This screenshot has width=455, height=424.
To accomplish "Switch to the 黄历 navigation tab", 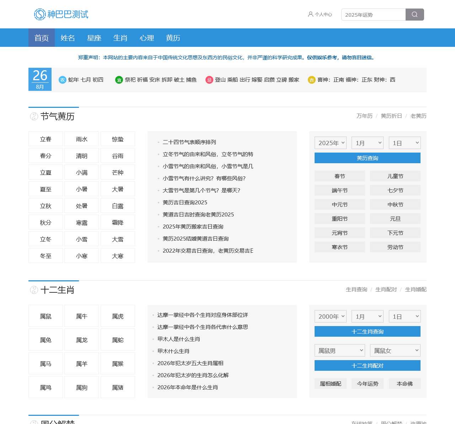I will (x=173, y=38).
